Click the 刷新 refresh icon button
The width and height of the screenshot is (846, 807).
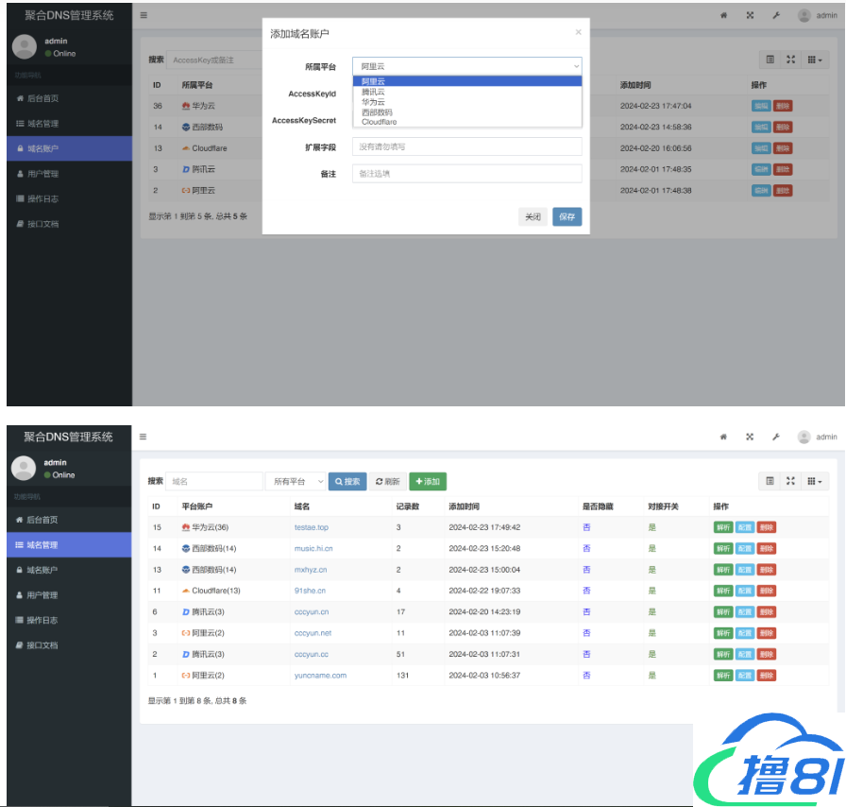[387, 481]
